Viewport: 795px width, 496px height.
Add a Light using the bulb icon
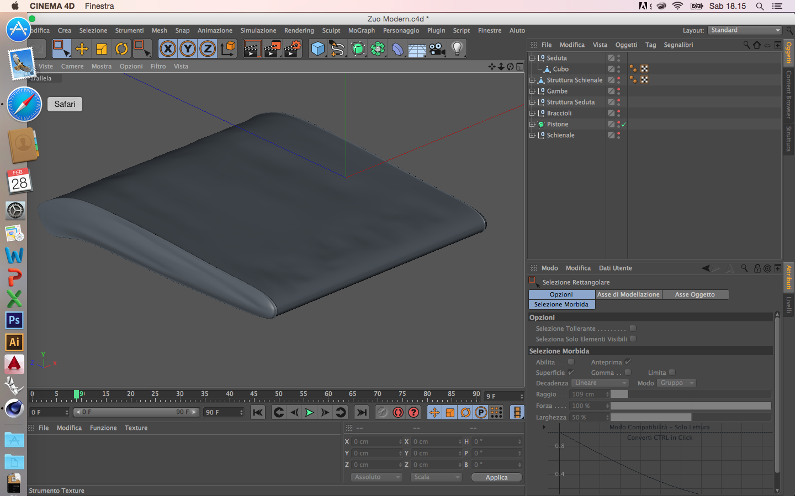point(457,49)
